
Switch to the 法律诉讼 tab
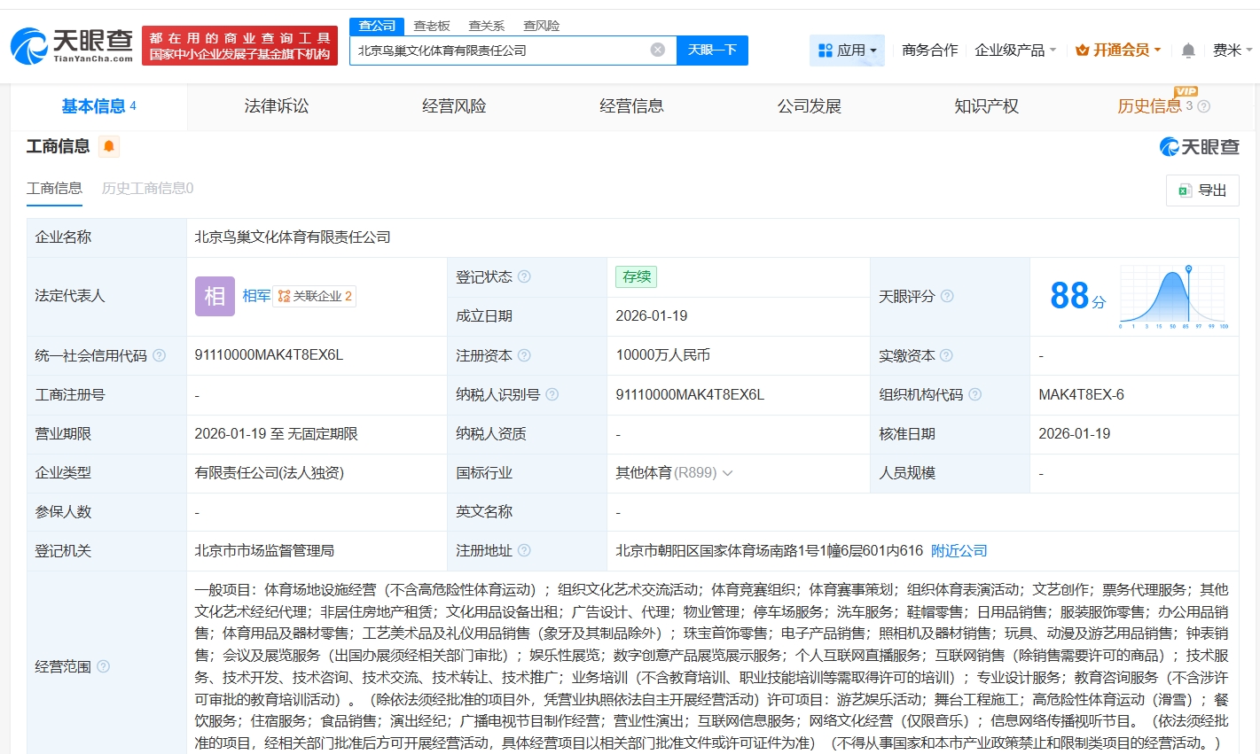pyautogui.click(x=276, y=105)
